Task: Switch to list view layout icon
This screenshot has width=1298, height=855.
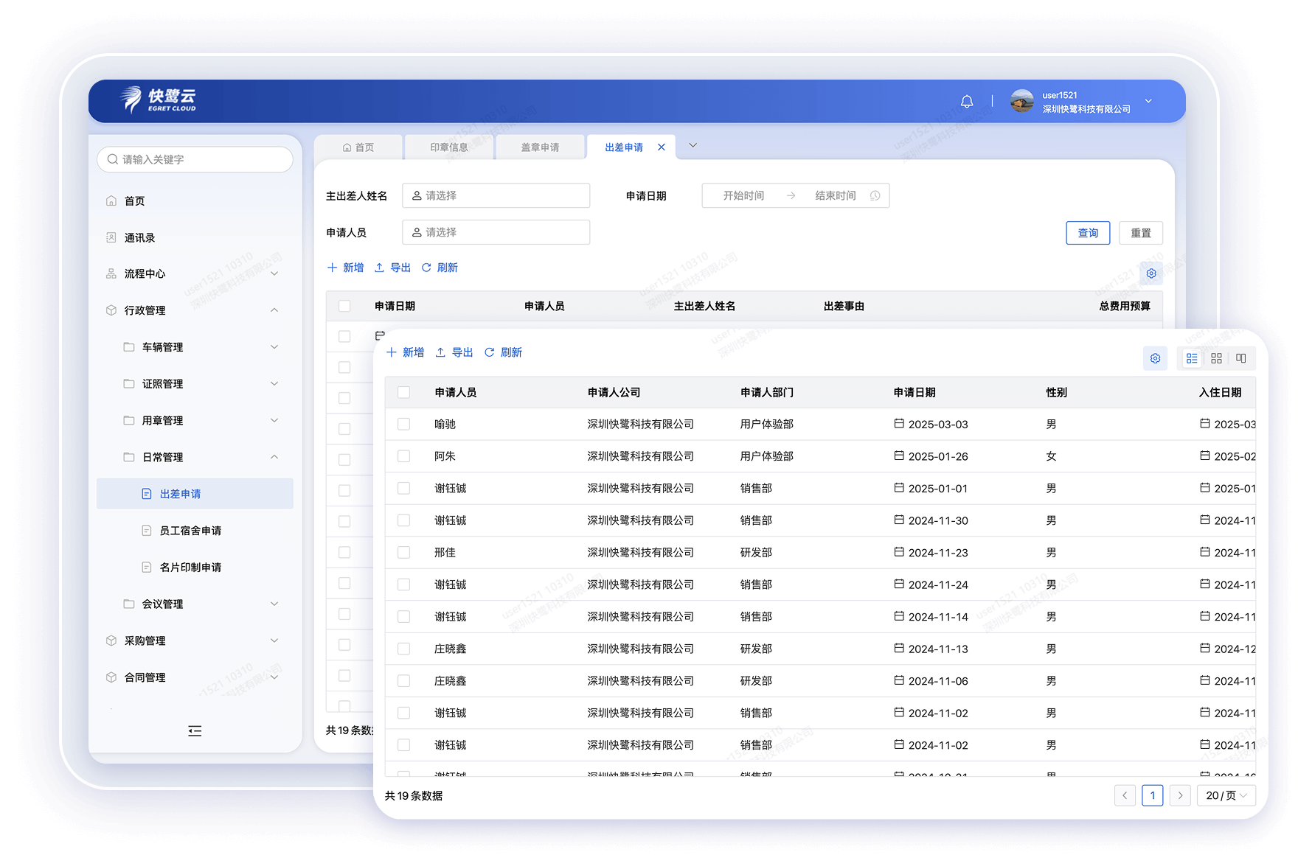Action: pos(1192,358)
